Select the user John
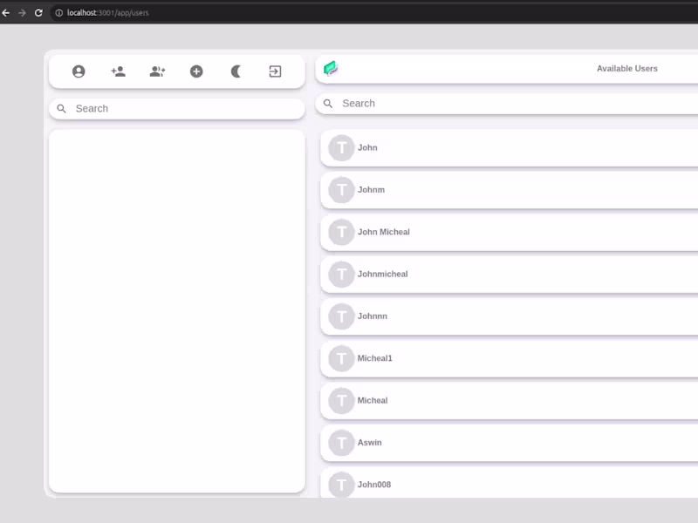 510,147
